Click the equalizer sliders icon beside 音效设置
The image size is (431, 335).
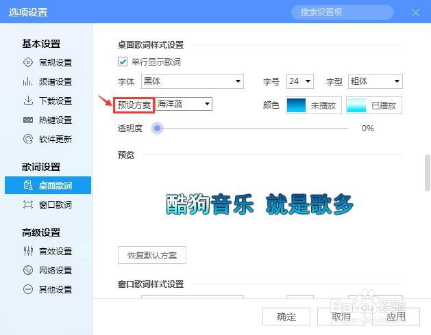coord(28,251)
